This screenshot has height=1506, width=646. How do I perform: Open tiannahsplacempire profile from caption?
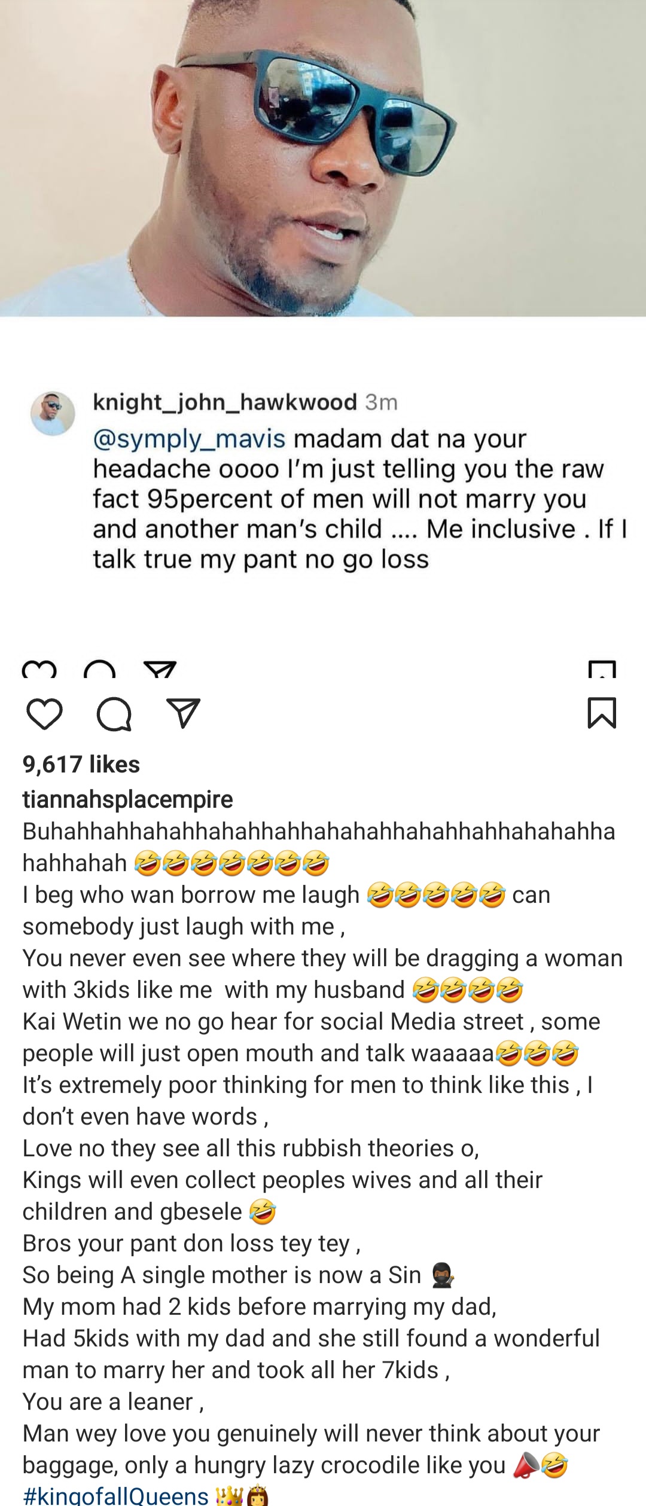127,799
